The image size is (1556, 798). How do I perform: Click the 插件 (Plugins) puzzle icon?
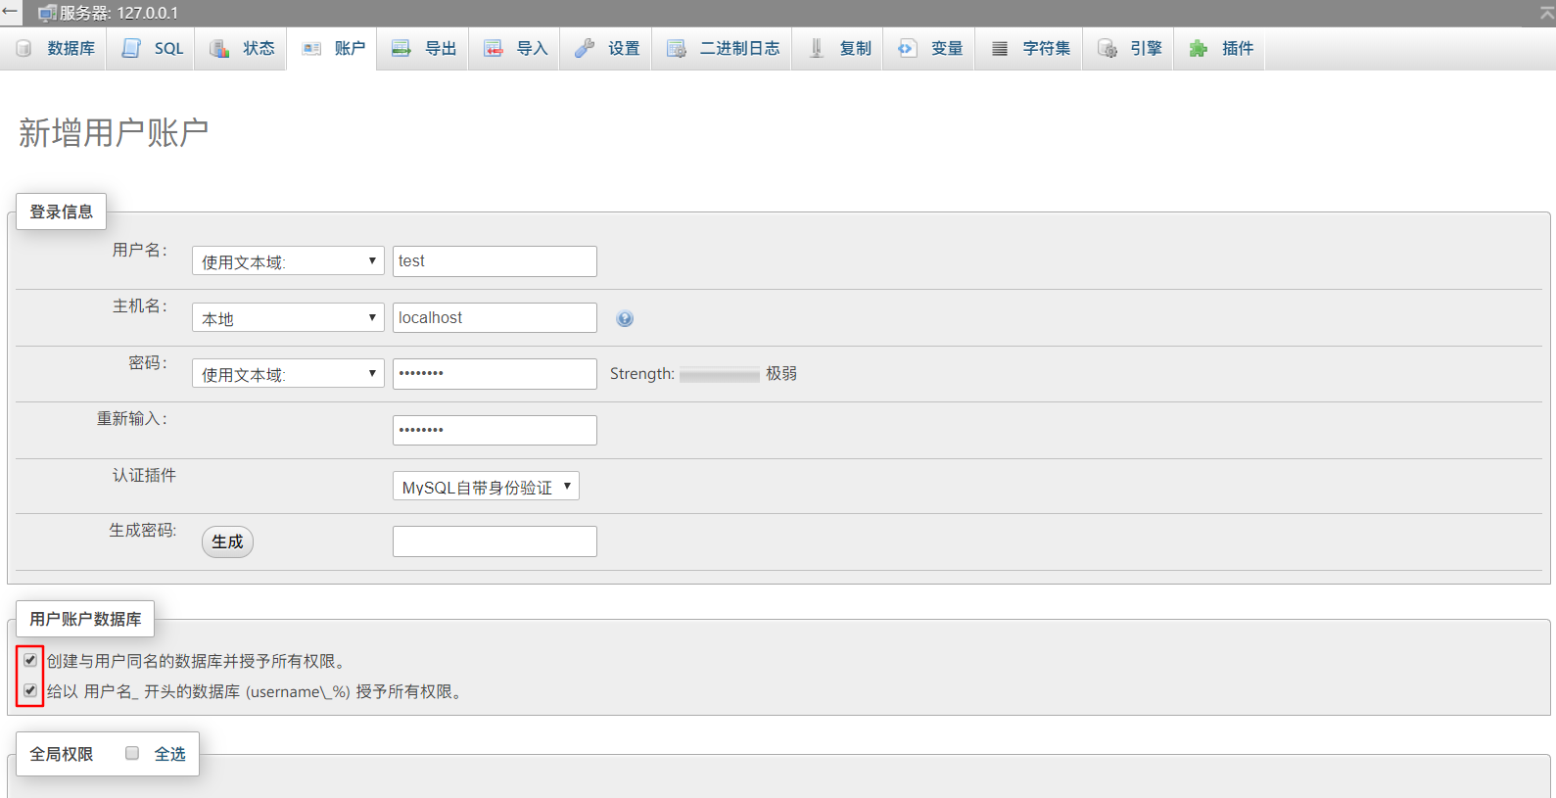(x=1199, y=49)
